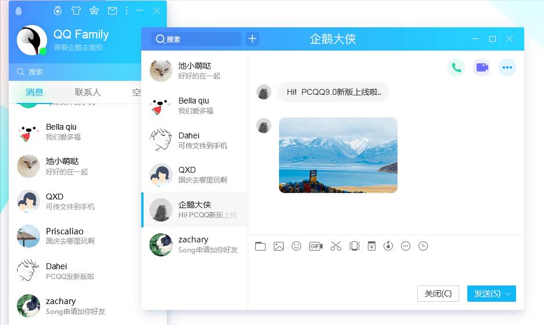The height and width of the screenshot is (325, 544).
Task: Send a GIF using the GIF icon
Action: coord(316,246)
